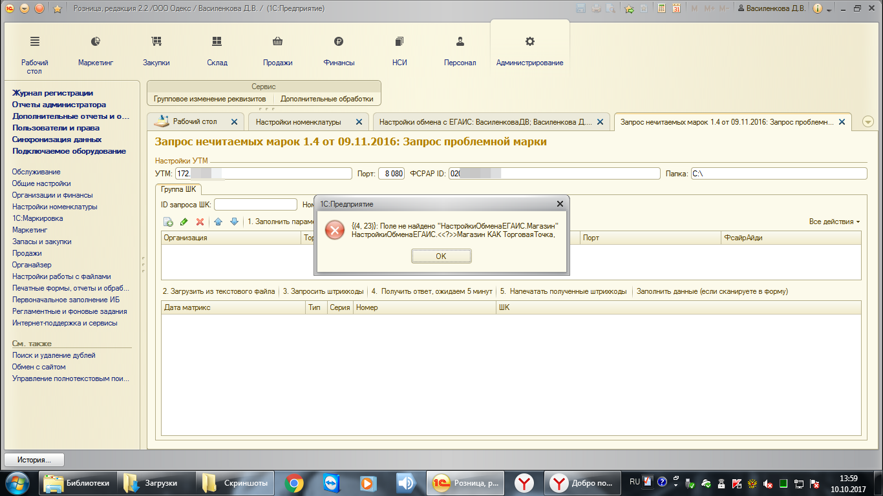Click OK in the error dialog
The width and height of the screenshot is (883, 496).
point(441,256)
